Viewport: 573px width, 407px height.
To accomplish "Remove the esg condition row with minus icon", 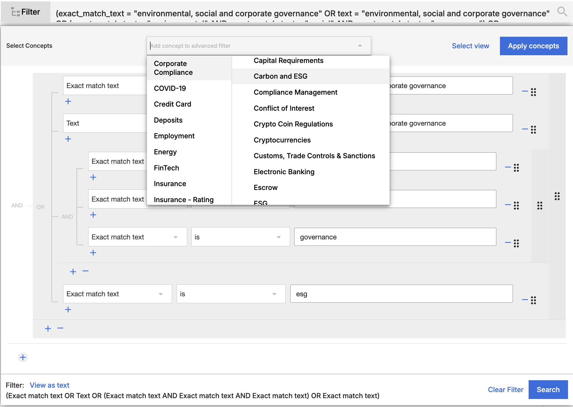I will point(525,300).
